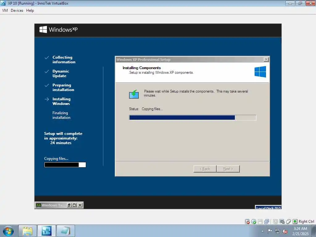Click the Status: Copying files text

pyautogui.click(x=146, y=109)
